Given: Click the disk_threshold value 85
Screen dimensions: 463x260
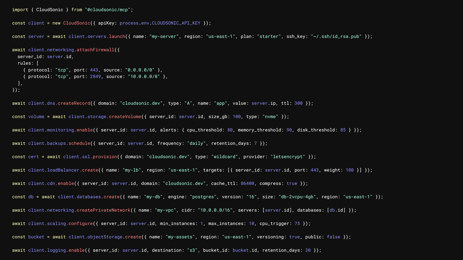Looking at the screenshot, I should 343,130.
